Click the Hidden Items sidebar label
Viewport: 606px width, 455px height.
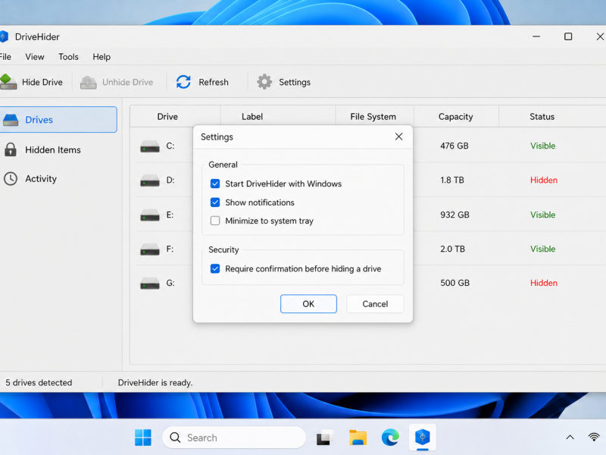pyautogui.click(x=53, y=149)
